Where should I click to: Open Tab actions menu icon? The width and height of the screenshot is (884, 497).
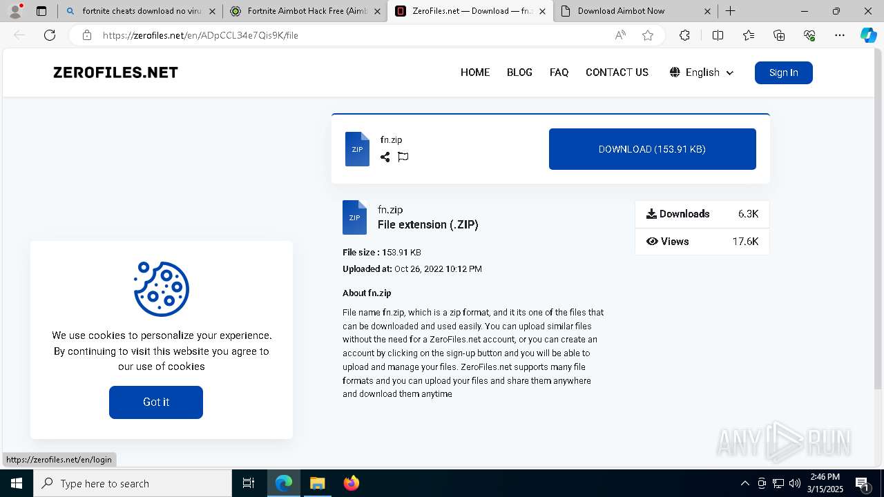[41, 11]
